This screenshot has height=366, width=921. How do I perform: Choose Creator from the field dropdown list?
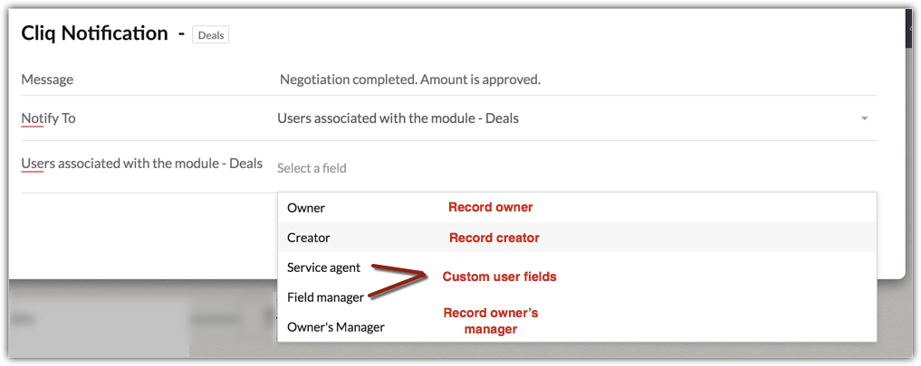(x=309, y=238)
